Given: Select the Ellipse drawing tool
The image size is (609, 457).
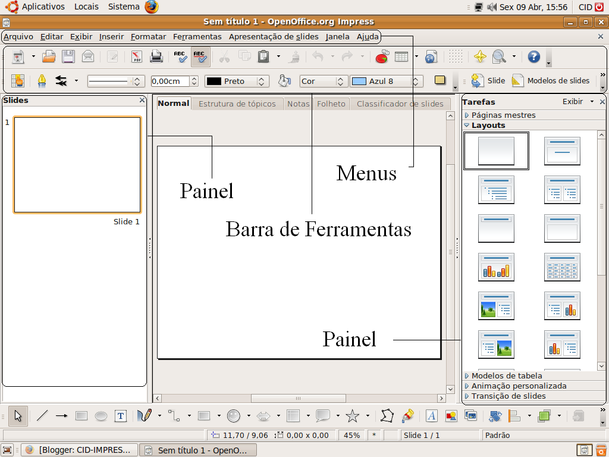Looking at the screenshot, I should (x=101, y=416).
